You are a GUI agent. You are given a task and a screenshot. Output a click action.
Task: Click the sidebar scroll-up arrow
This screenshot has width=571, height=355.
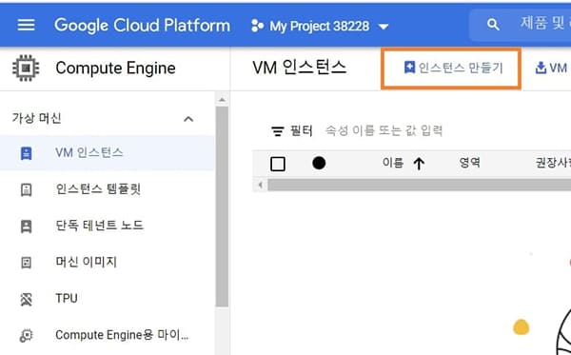coord(222,100)
